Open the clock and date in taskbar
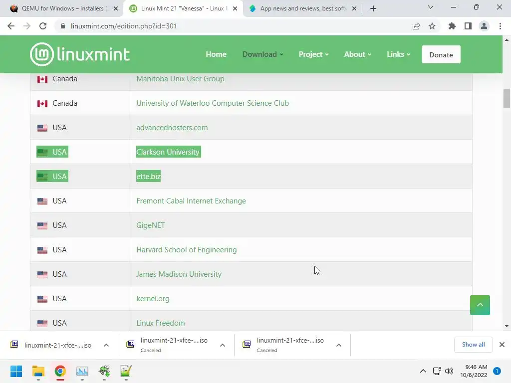The image size is (511, 383). tap(474, 371)
